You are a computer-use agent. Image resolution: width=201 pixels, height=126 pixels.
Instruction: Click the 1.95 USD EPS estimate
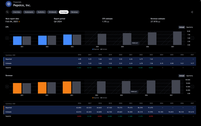[106, 22]
